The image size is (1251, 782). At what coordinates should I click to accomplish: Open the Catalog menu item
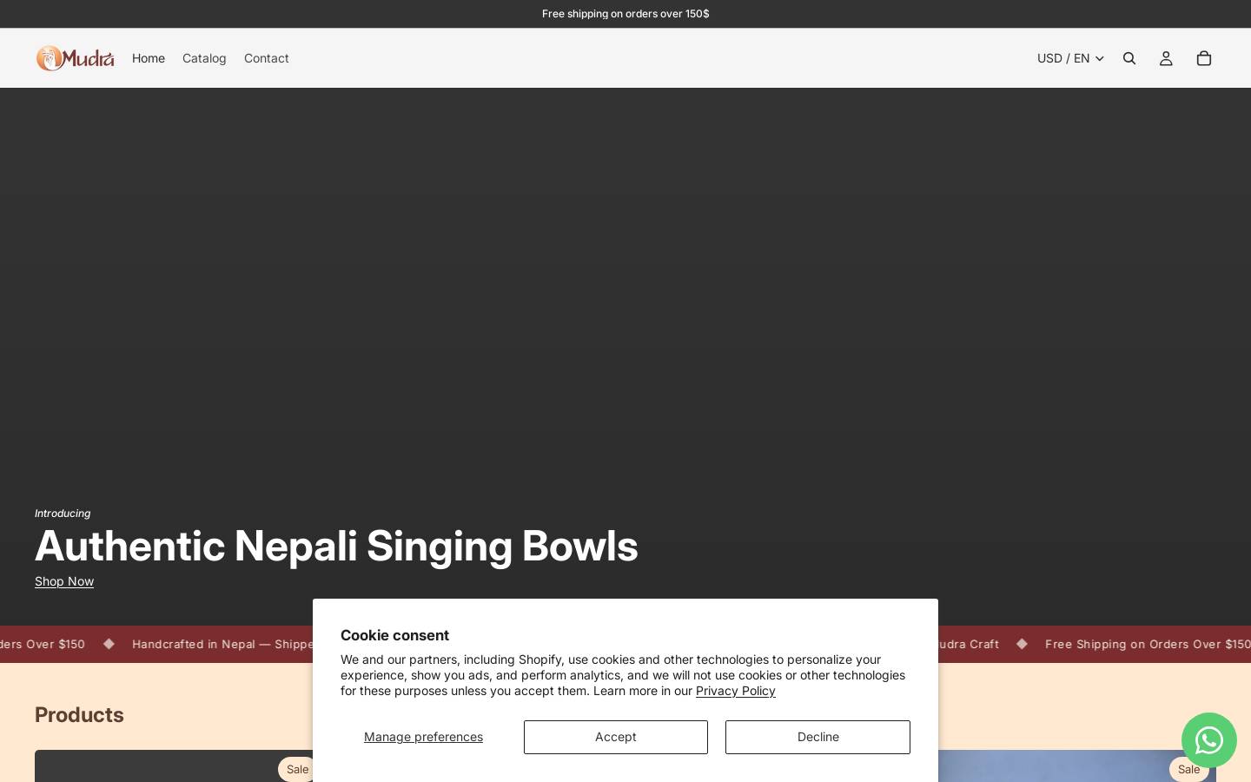(204, 58)
